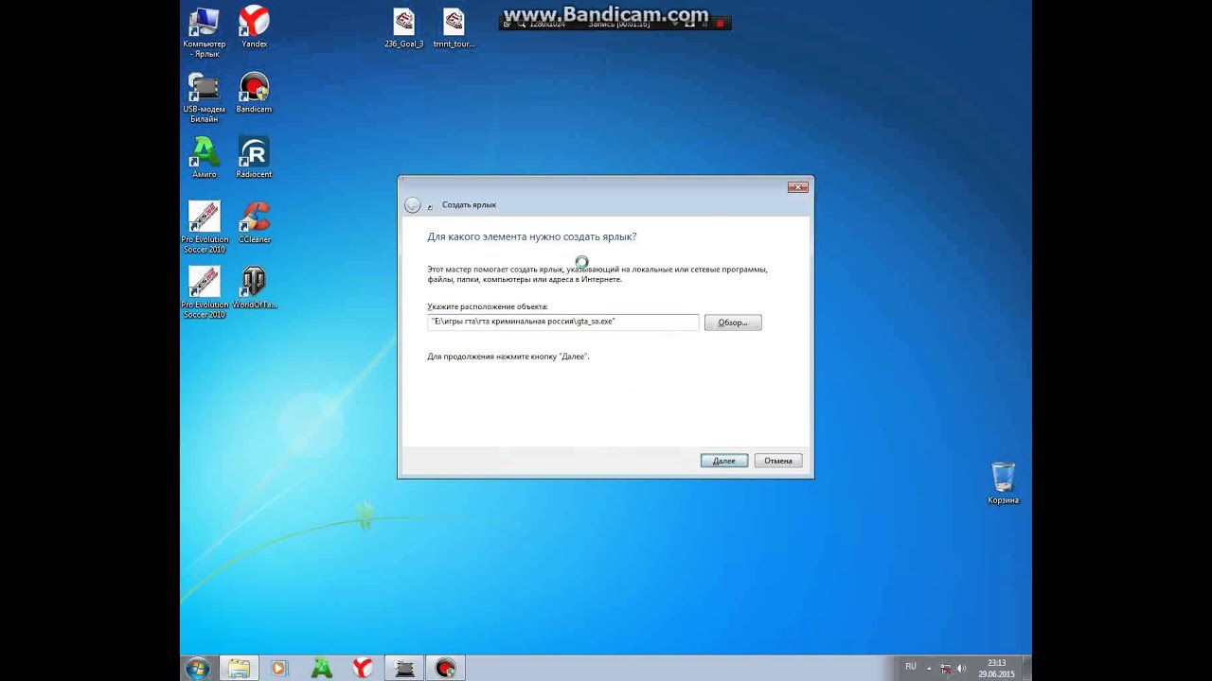
Task: Click the Обзор... browse button
Action: tap(733, 323)
